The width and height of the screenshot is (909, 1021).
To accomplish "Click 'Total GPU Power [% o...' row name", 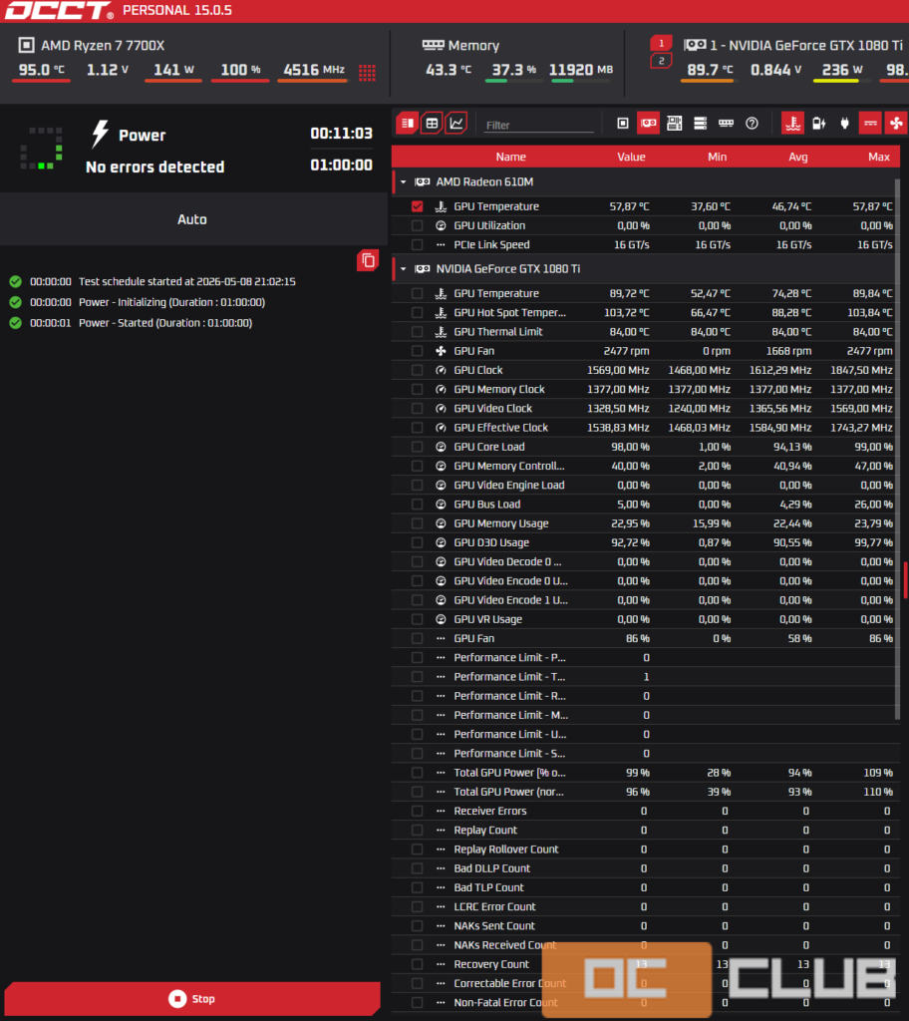I will pos(509,773).
